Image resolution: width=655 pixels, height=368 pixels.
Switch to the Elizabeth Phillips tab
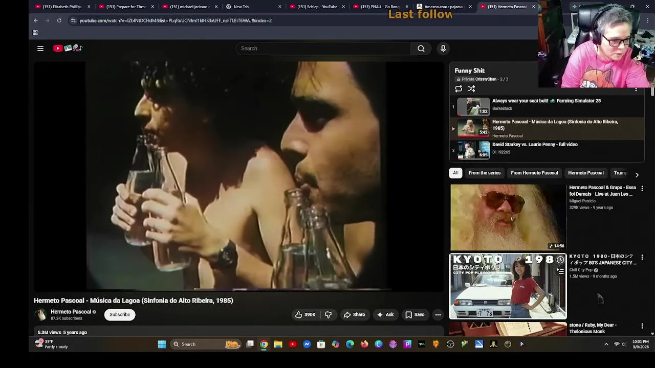[62, 7]
